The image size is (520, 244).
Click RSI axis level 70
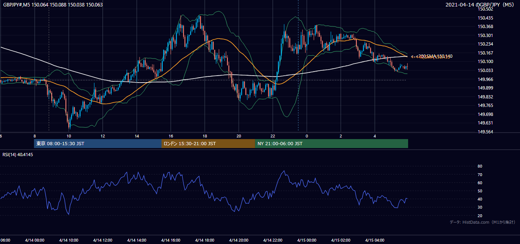(x=480, y=174)
